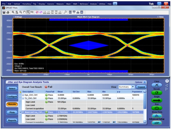Switch to the Configure section button
Image resolution: width=171 pixels, height=129 pixels.
pos(12,96)
